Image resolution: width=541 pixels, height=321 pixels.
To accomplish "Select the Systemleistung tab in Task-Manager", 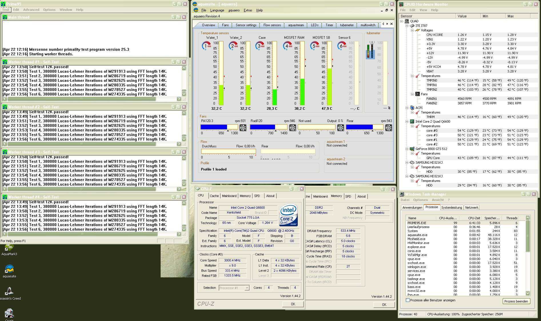I will click(x=451, y=208).
